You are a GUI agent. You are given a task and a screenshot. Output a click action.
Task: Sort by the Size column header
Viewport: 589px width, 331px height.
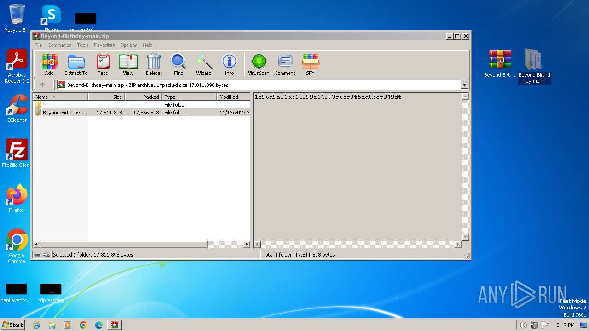[106, 97]
